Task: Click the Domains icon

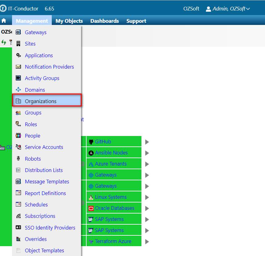Action: [18, 90]
